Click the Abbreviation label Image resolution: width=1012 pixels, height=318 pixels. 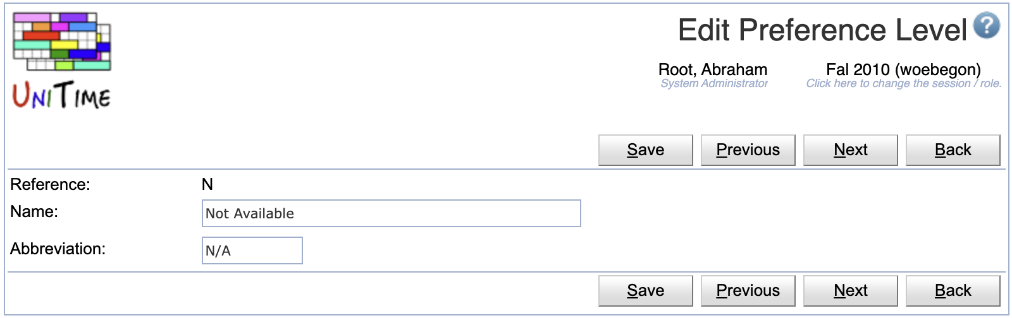[58, 249]
